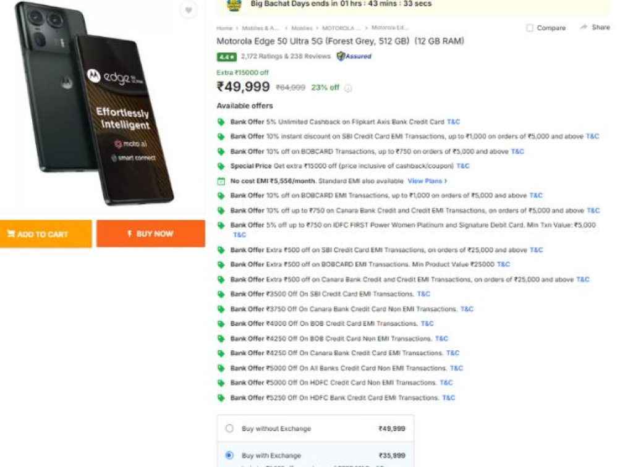Click the Flipkart Assured badge

click(354, 56)
